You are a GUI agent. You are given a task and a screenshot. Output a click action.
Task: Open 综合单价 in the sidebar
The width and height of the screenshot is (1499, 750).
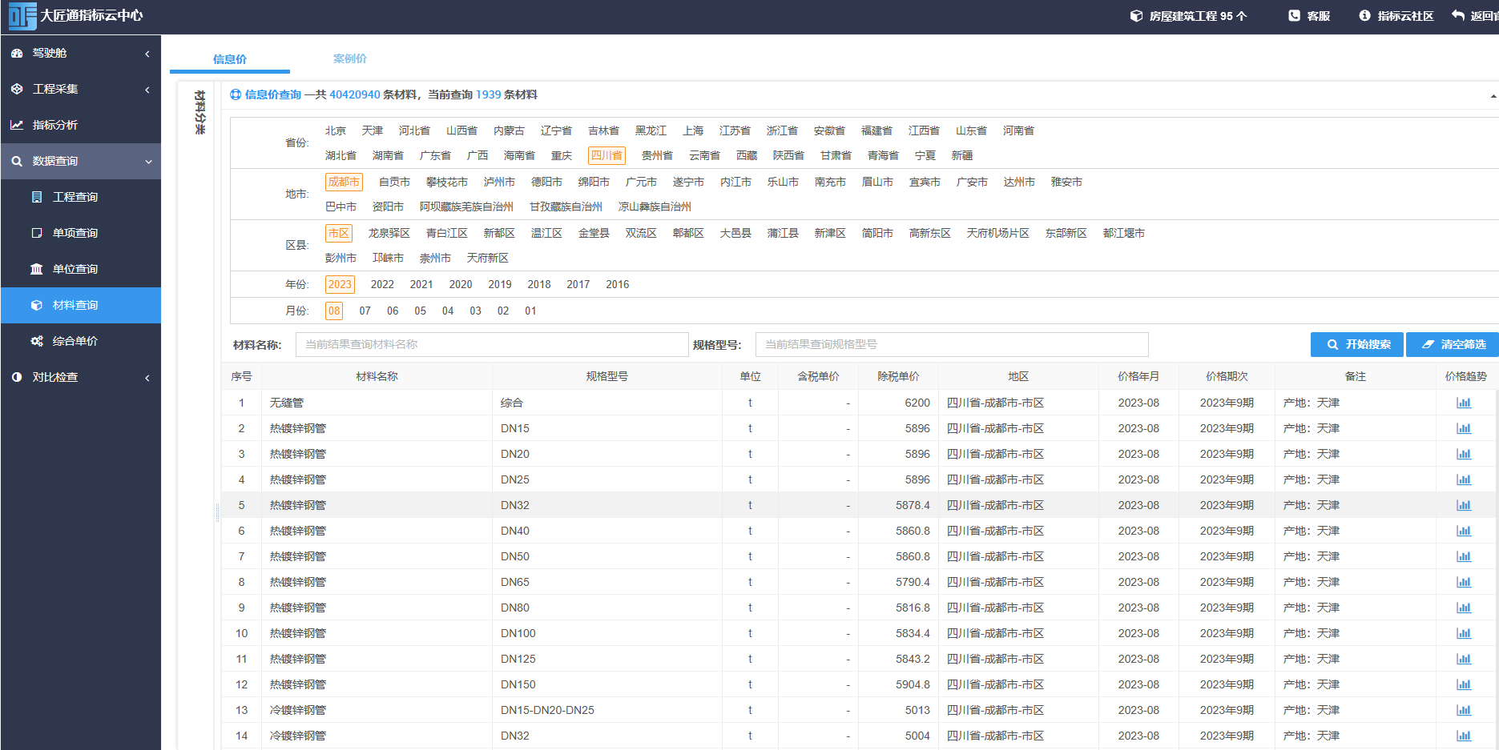(x=75, y=341)
